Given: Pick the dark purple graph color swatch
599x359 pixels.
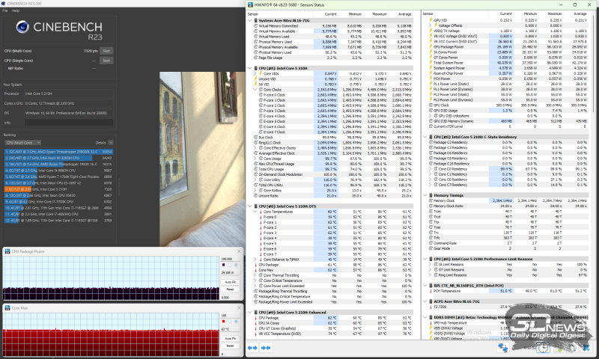Looking at the screenshot, I should (223, 265).
